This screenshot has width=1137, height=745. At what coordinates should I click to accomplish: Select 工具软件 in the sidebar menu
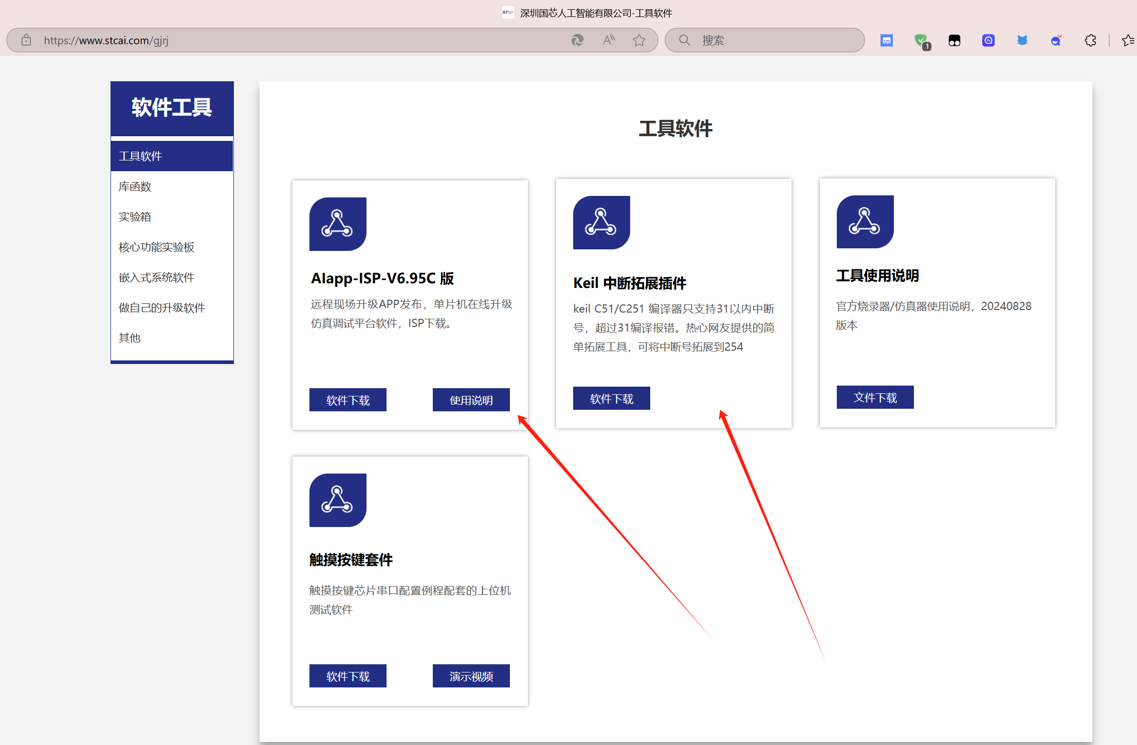coord(172,156)
